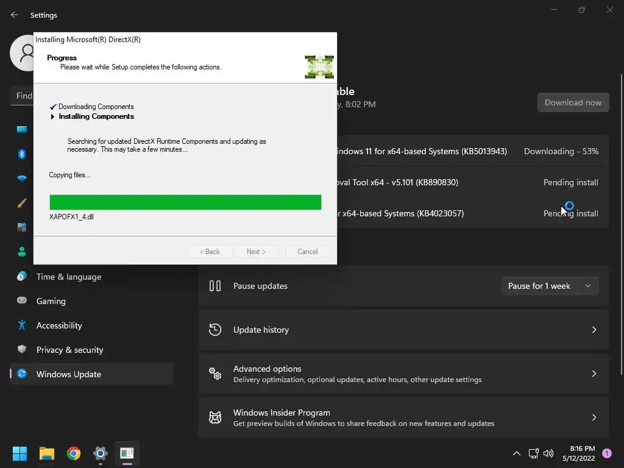The image size is (624, 468).
Task: Select the DirectX installer taskbar icon
Action: (x=127, y=453)
